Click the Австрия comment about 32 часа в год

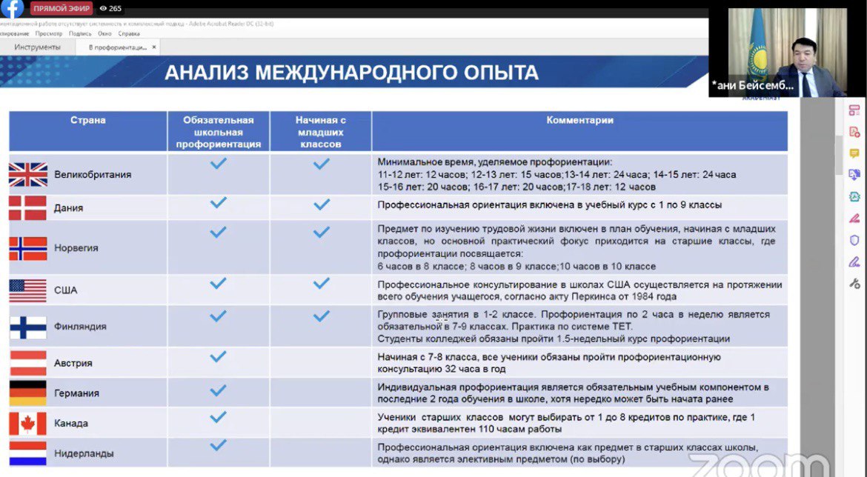(x=549, y=363)
